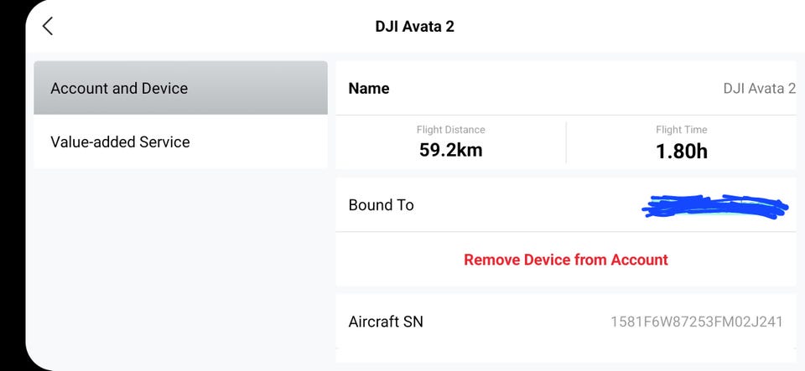This screenshot has height=371, width=805.
Task: Click the DJI Avata 2 page title
Action: point(414,26)
